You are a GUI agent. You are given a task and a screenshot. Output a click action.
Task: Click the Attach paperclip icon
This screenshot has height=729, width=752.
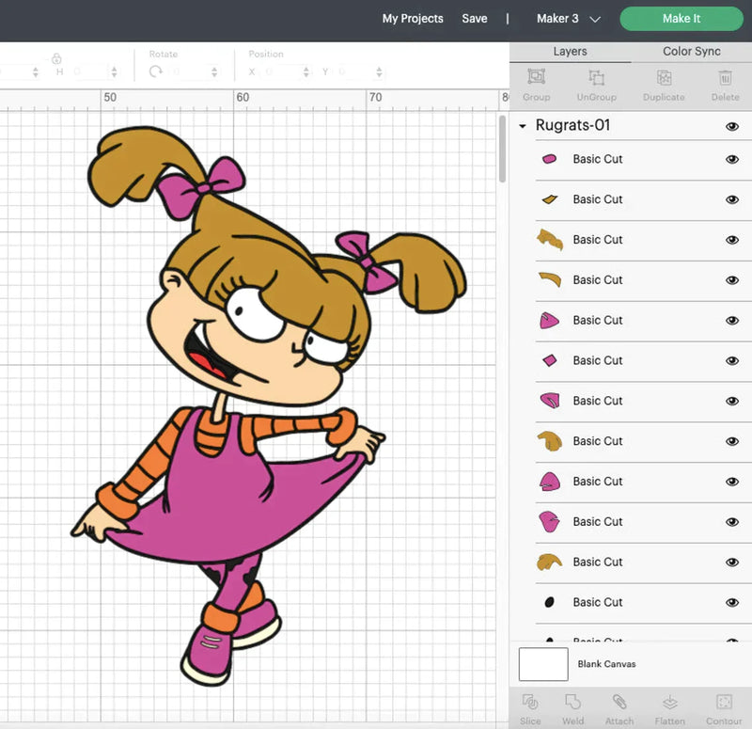coord(619,707)
